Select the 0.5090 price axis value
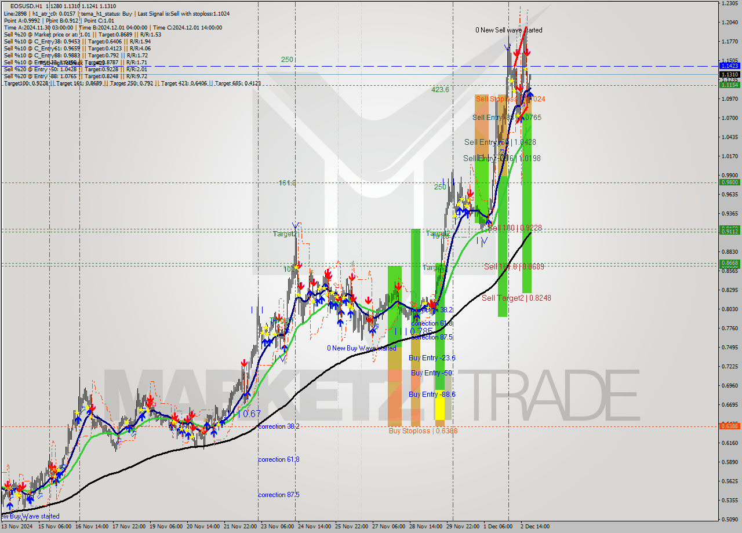Image resolution: width=742 pixels, height=533 pixels. (x=729, y=519)
